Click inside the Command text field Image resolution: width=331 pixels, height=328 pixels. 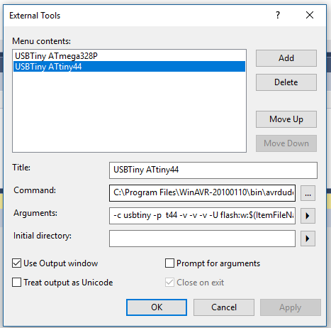pos(202,193)
